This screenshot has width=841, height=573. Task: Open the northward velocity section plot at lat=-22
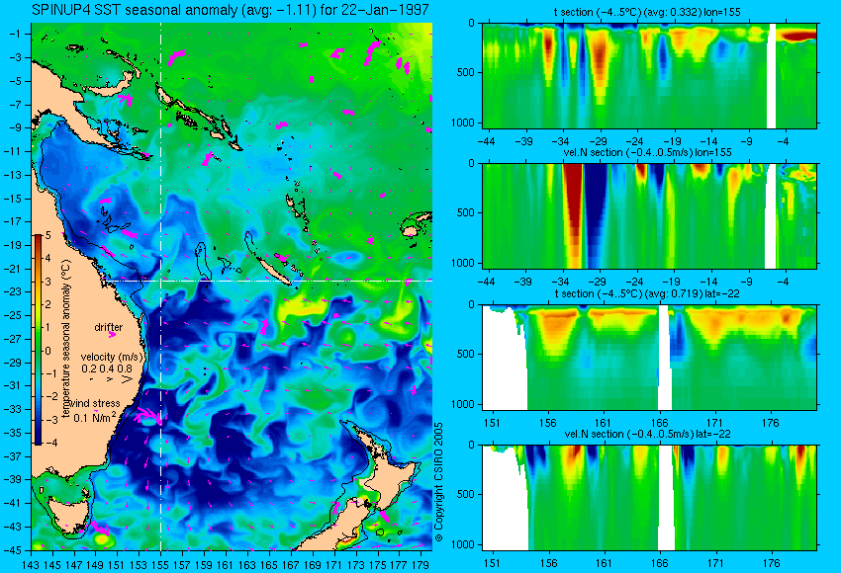tap(650, 498)
